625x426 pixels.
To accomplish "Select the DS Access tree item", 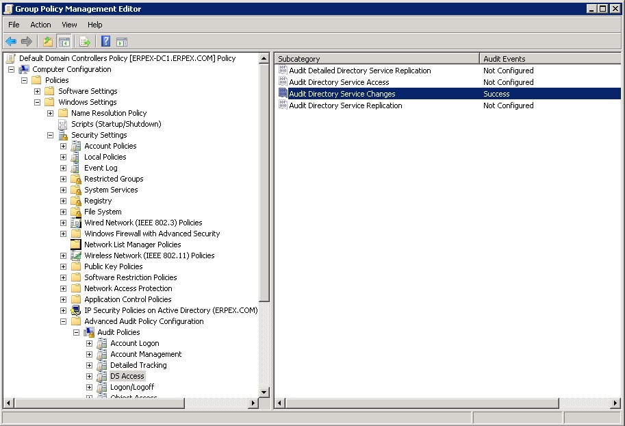I will click(x=127, y=376).
